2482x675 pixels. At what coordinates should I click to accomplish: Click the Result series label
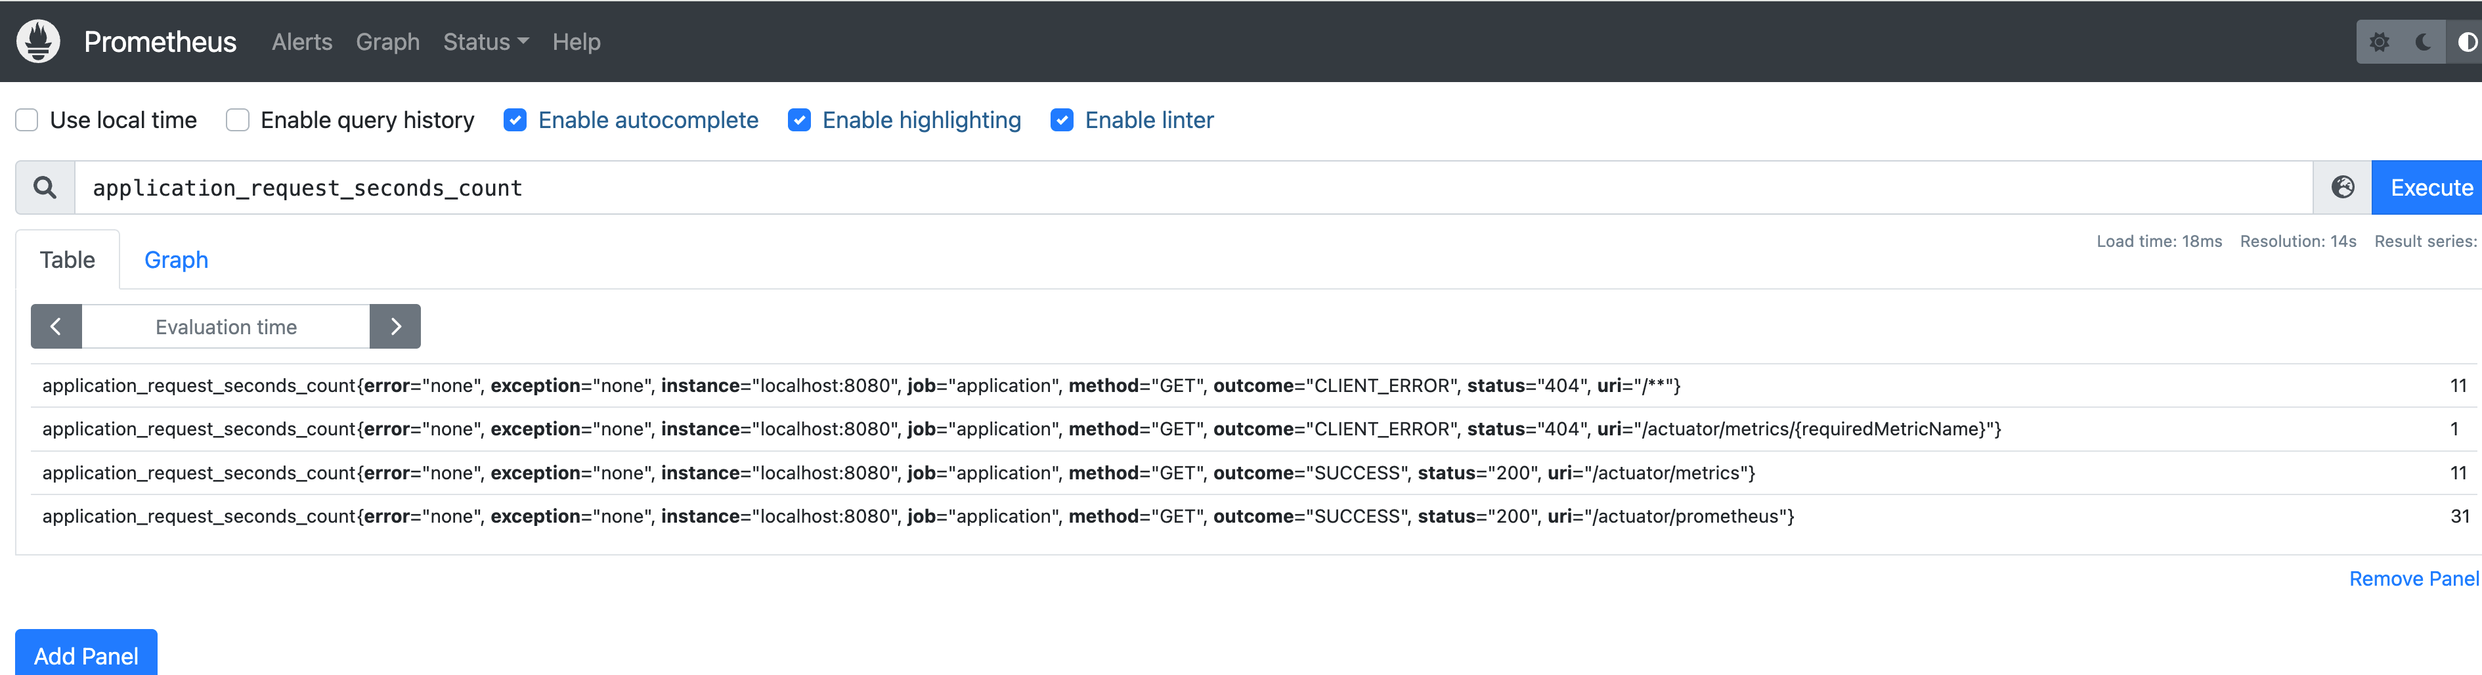(2426, 242)
